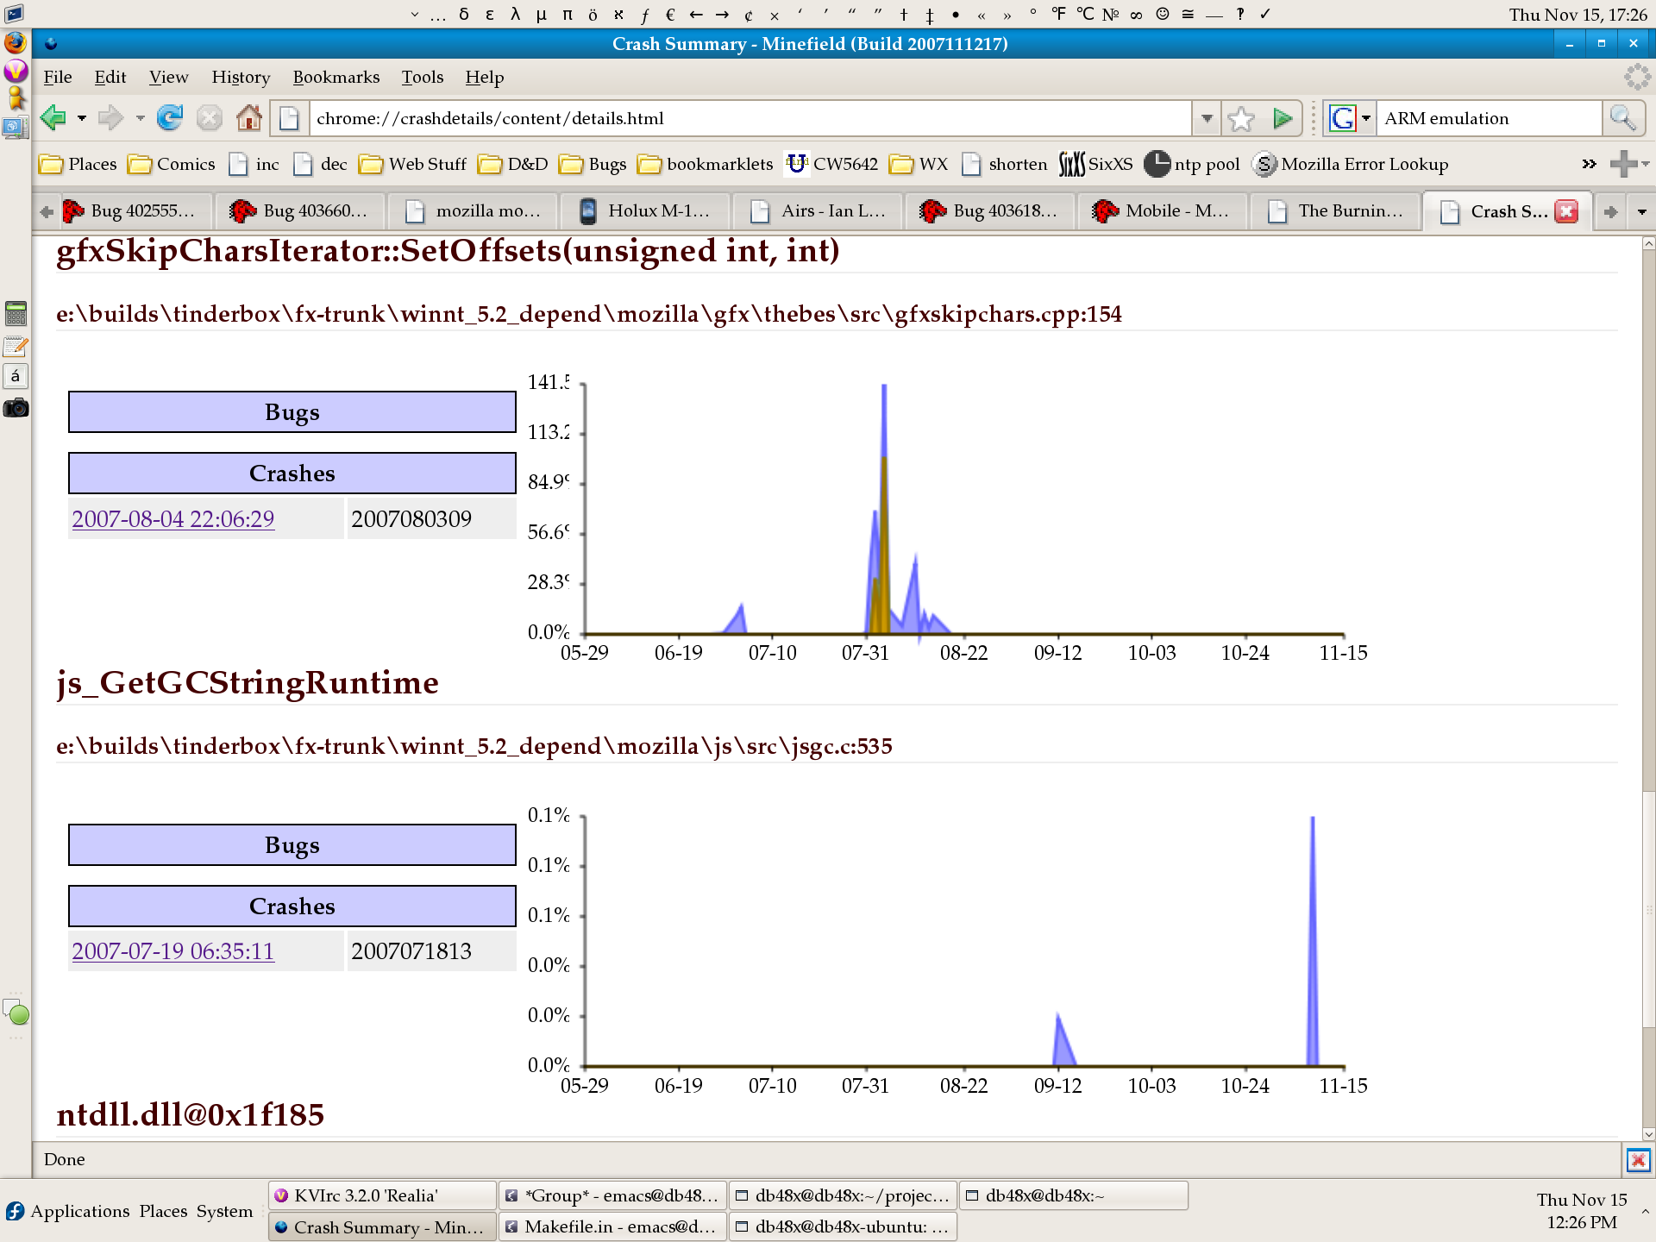Open the notes editor launcher
The height and width of the screenshot is (1242, 1656).
click(16, 346)
